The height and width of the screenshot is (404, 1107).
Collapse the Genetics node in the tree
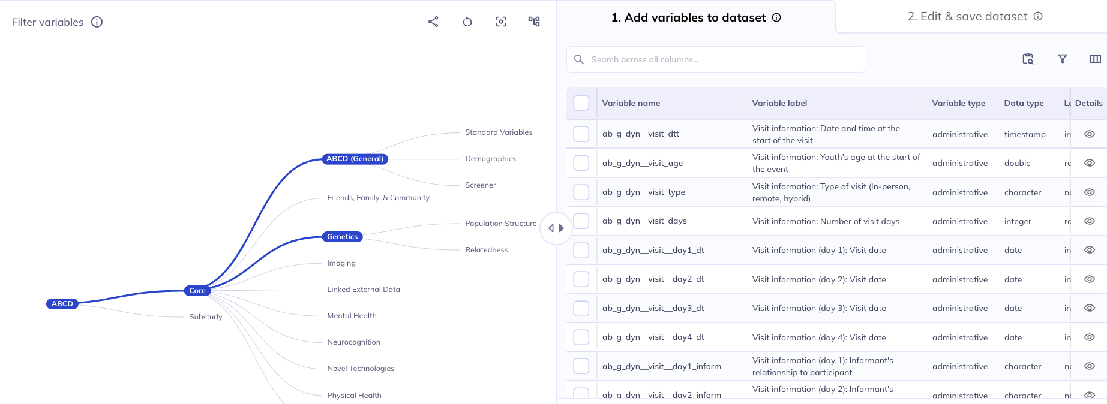[x=342, y=237]
